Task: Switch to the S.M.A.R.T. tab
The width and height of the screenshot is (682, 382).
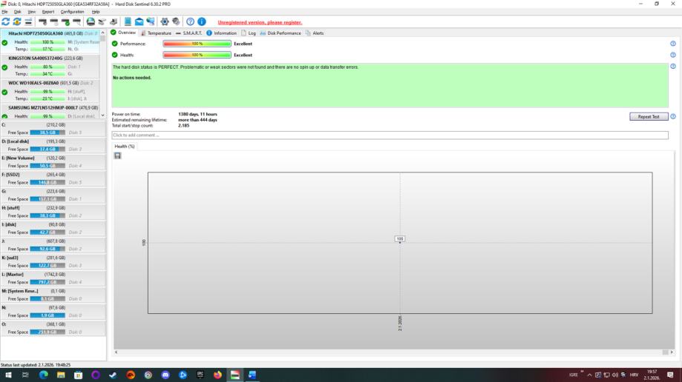Action: pyautogui.click(x=188, y=33)
